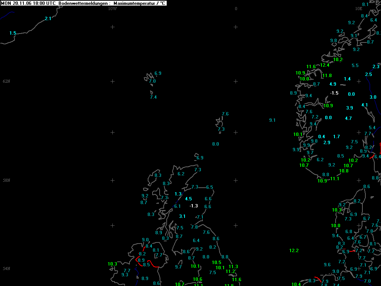Click the 11.3 green reading in eastern England
Viewport: 381px width, 286px height.
tap(233, 267)
